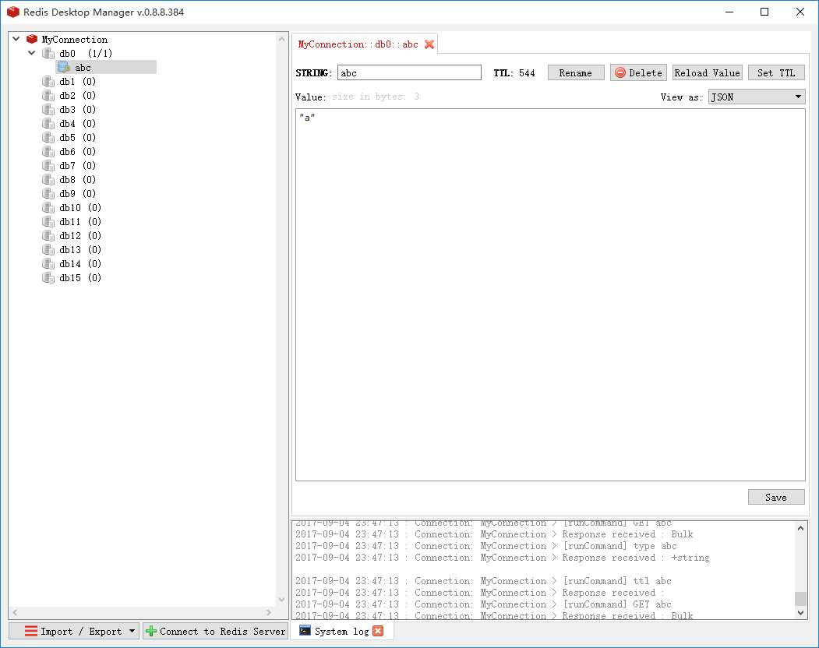Viewport: 819px width, 648px height.
Task: Select db0 (1/1) label in tree
Action: point(86,53)
